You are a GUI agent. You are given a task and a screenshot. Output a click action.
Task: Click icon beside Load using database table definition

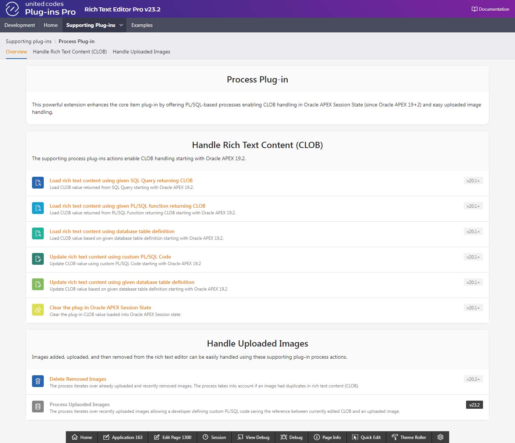38,233
